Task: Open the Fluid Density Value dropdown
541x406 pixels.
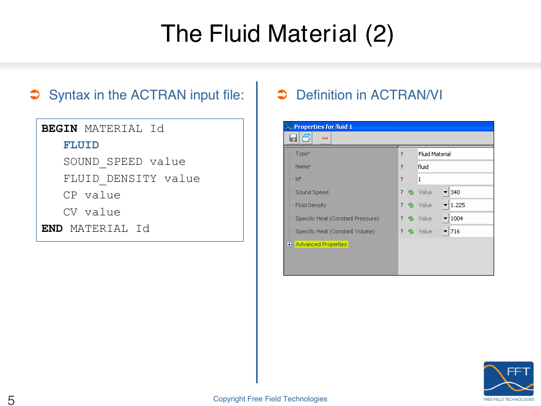Action: (445, 205)
